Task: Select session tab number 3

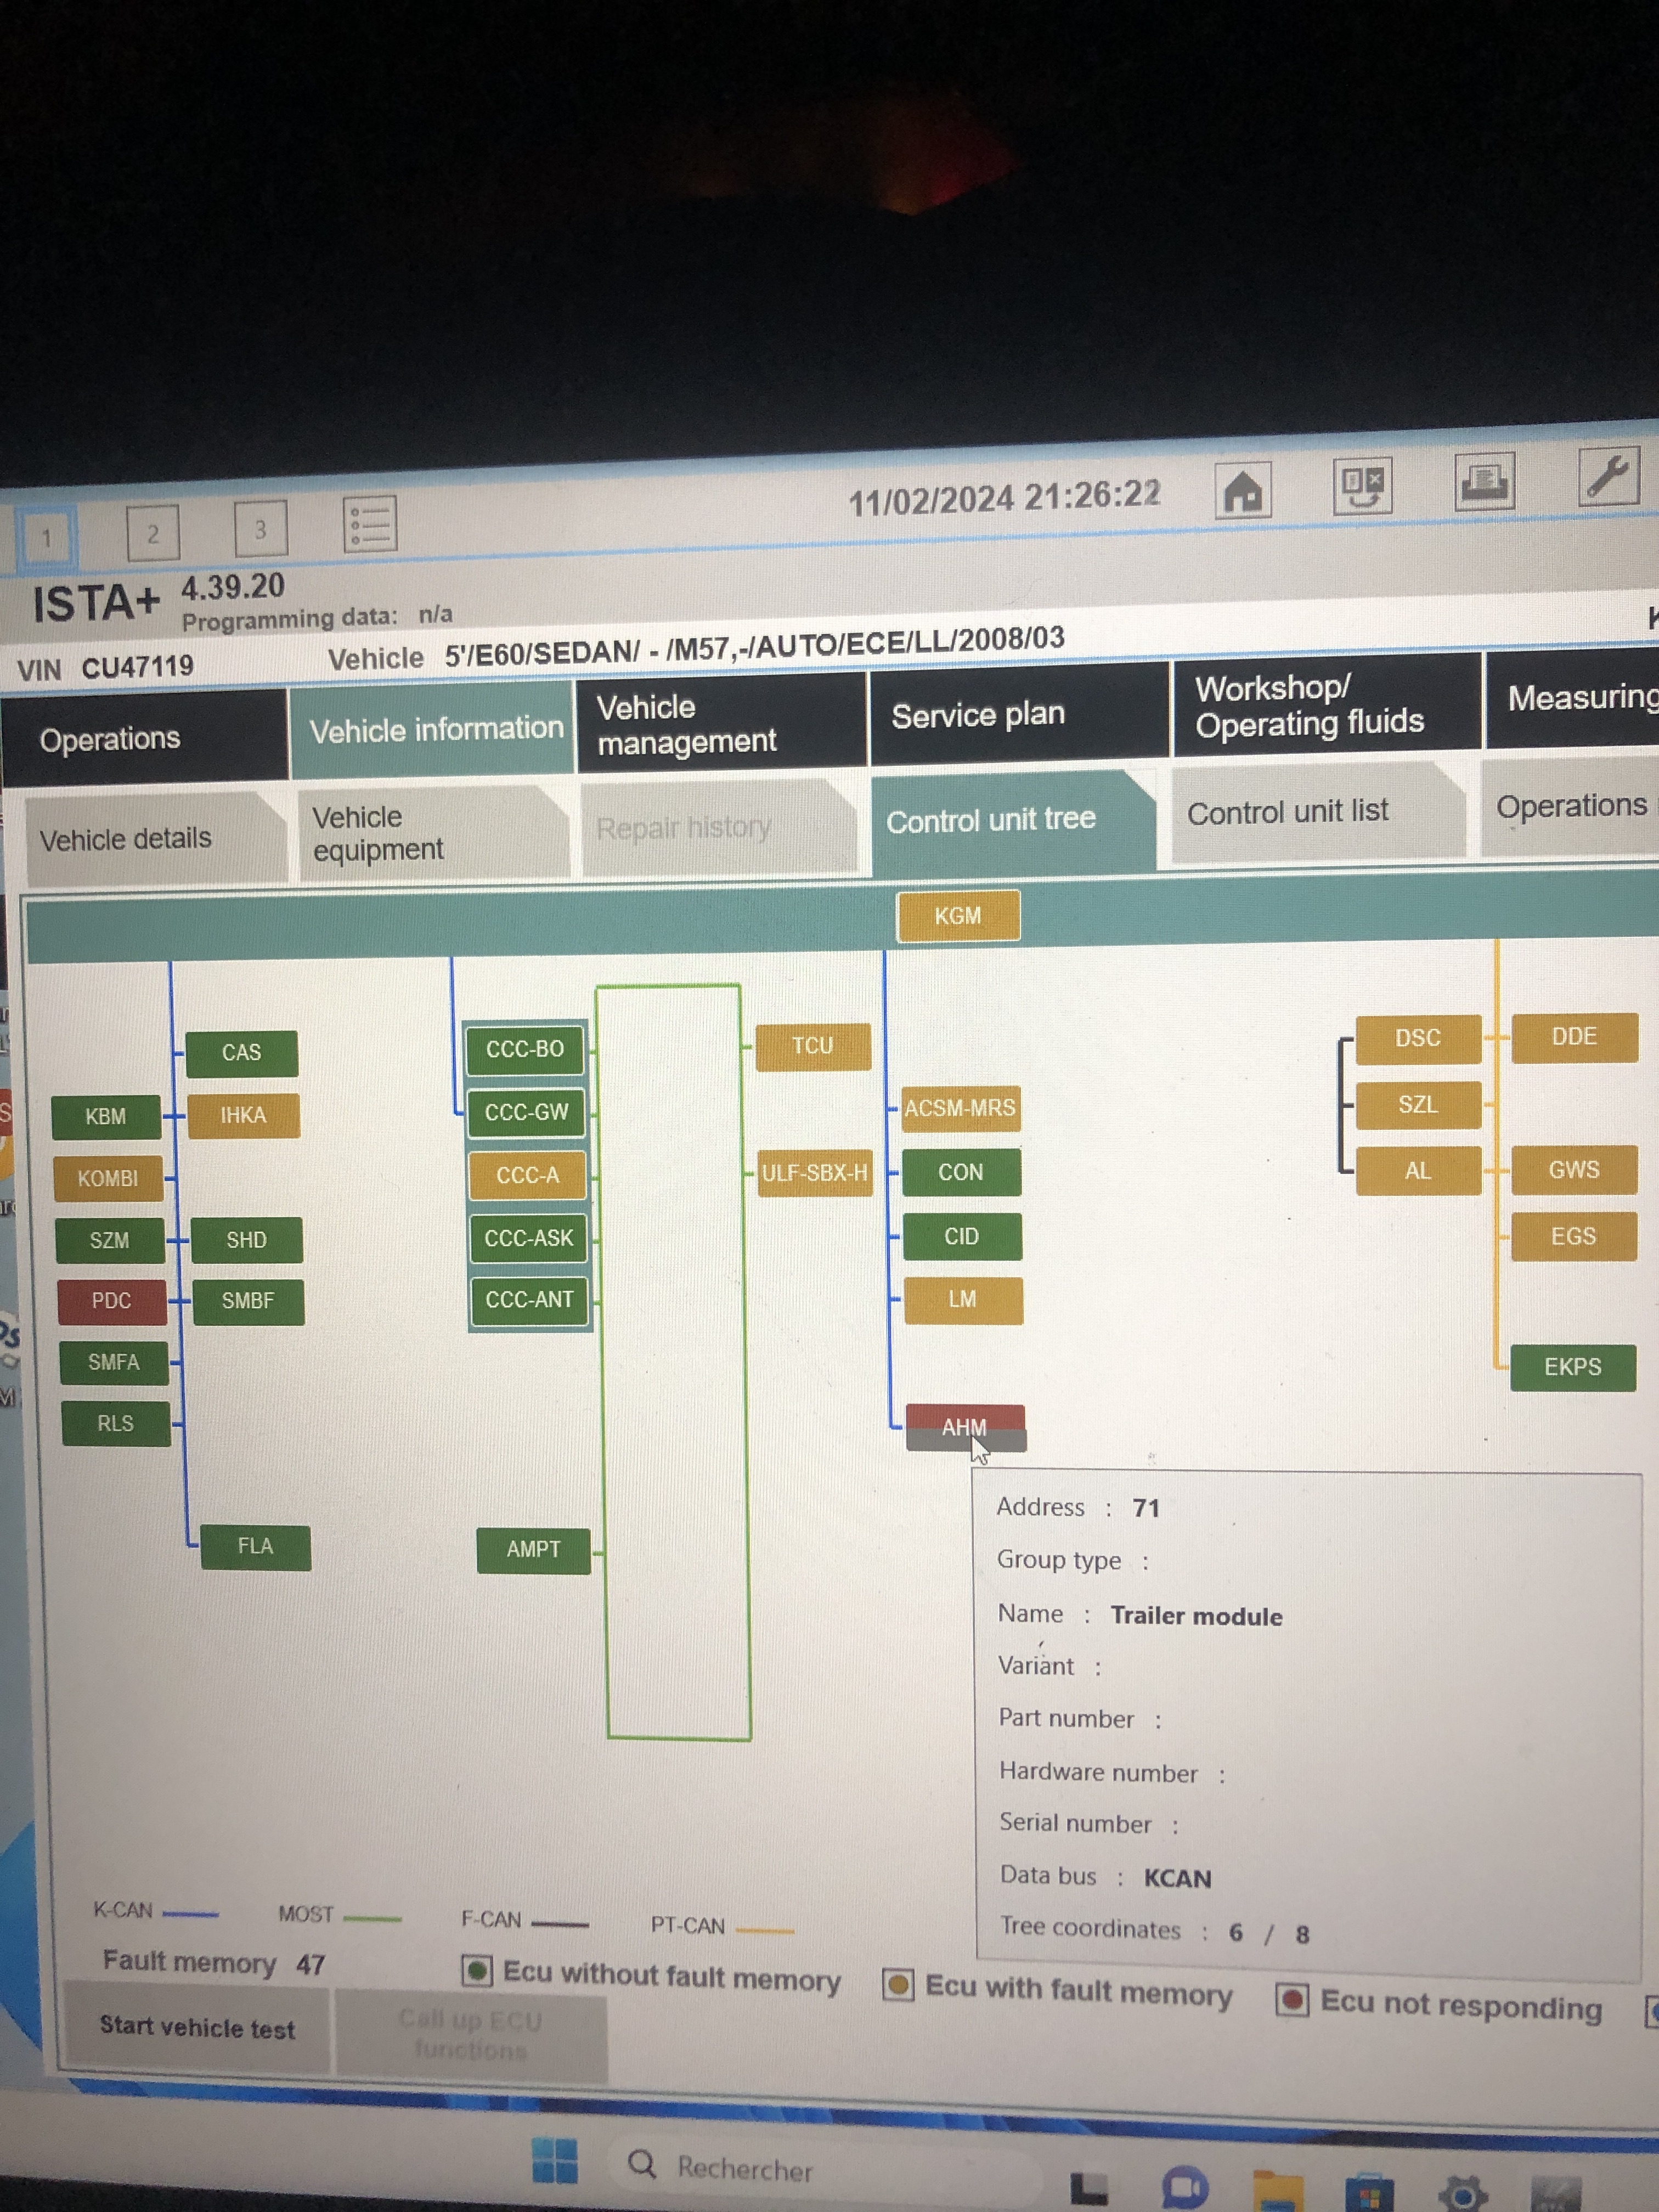Action: pos(260,528)
